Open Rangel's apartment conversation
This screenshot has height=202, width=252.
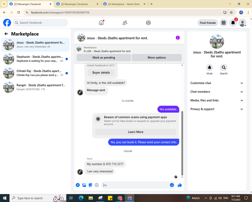pos(35,87)
